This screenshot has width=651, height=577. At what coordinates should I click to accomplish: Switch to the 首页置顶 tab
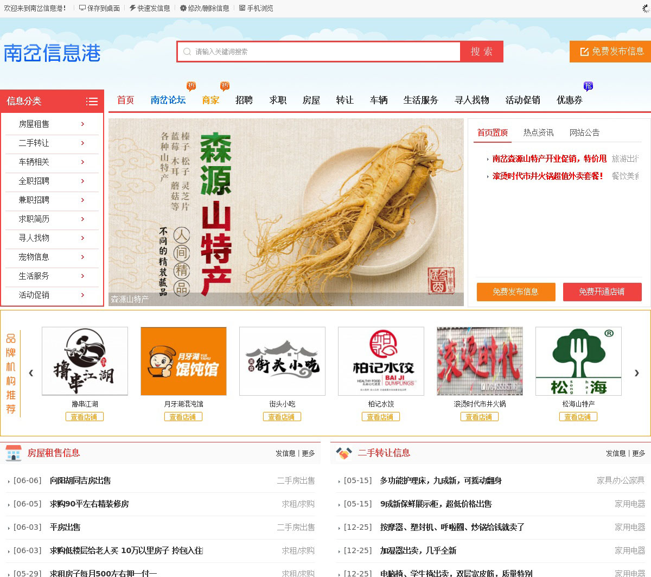(493, 133)
